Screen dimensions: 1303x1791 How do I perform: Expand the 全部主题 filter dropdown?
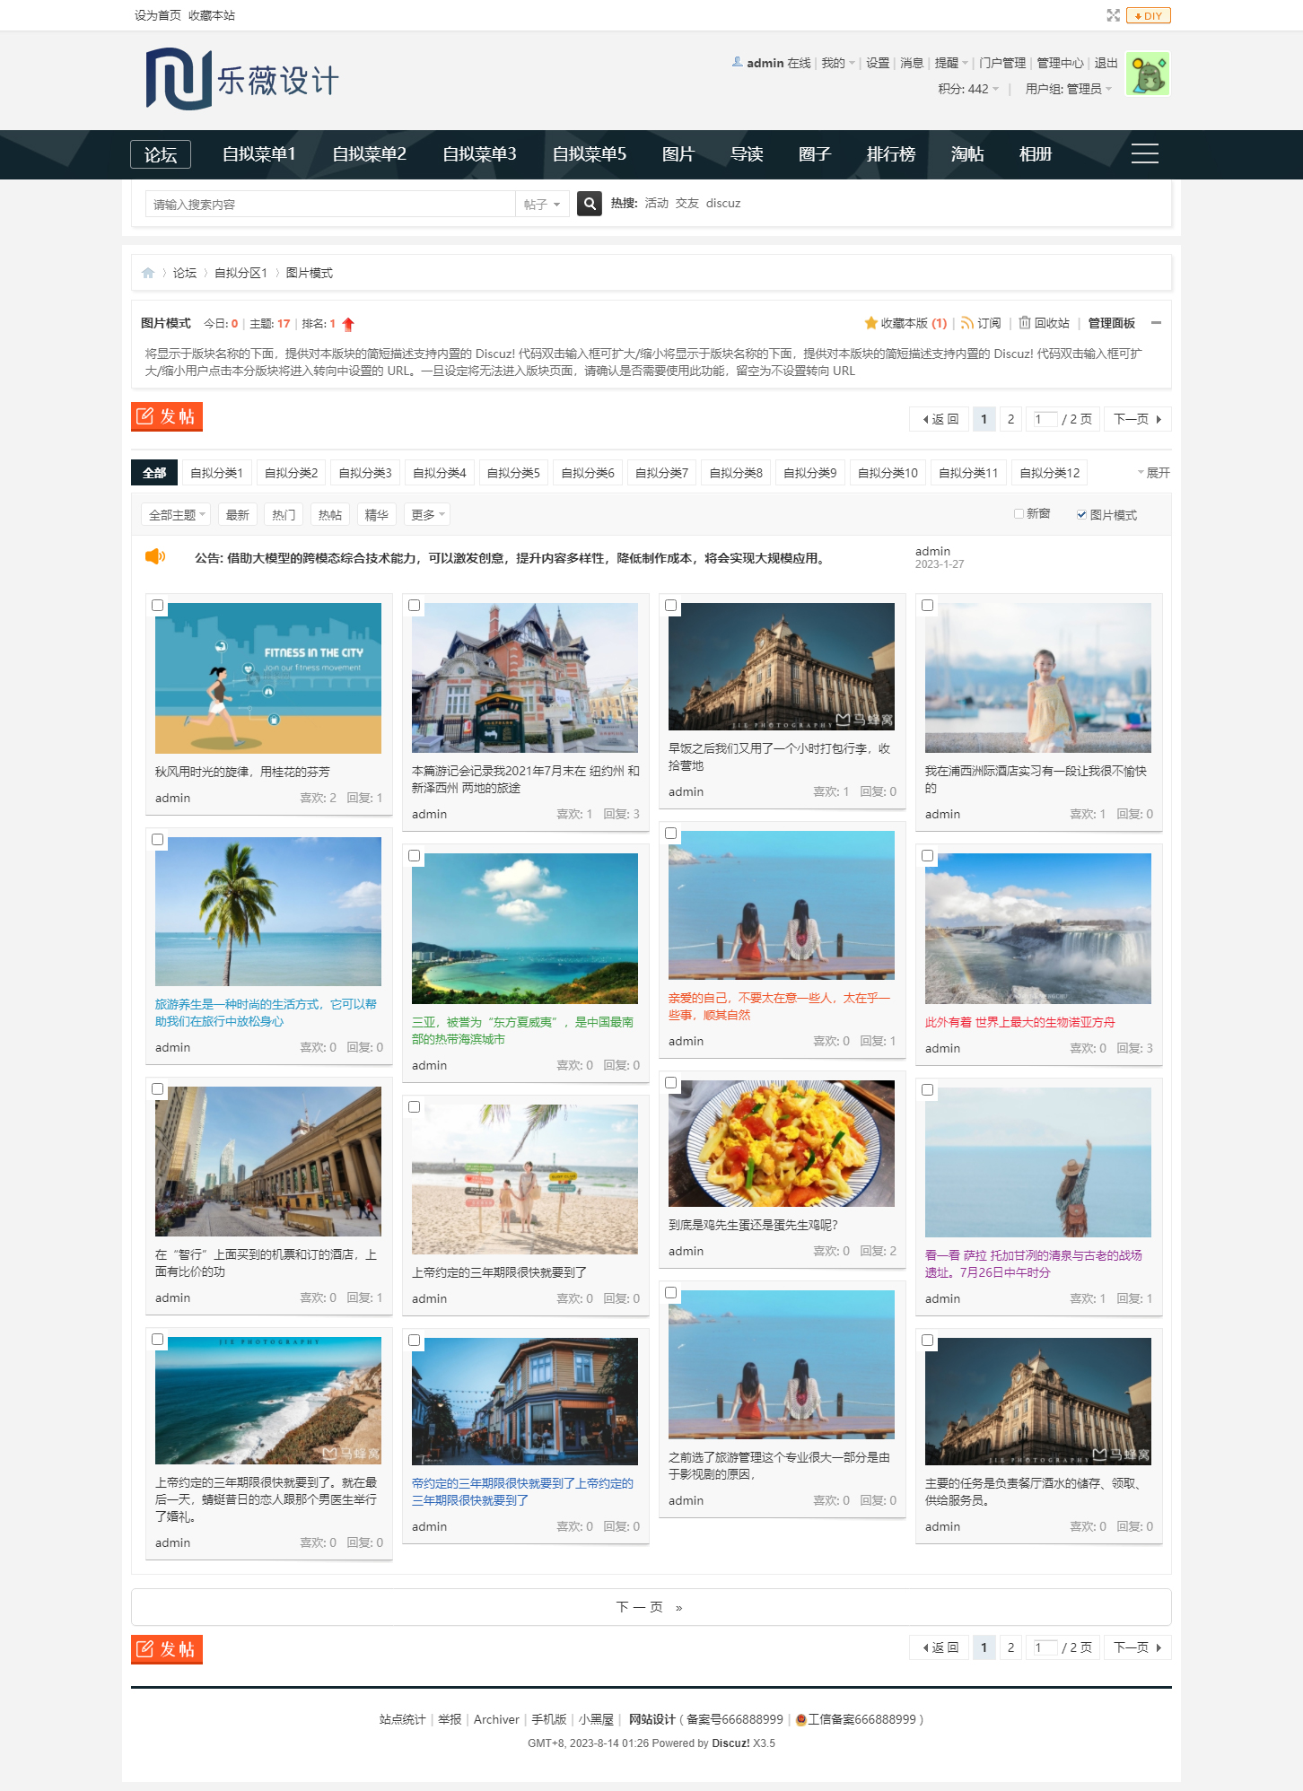coord(176,515)
